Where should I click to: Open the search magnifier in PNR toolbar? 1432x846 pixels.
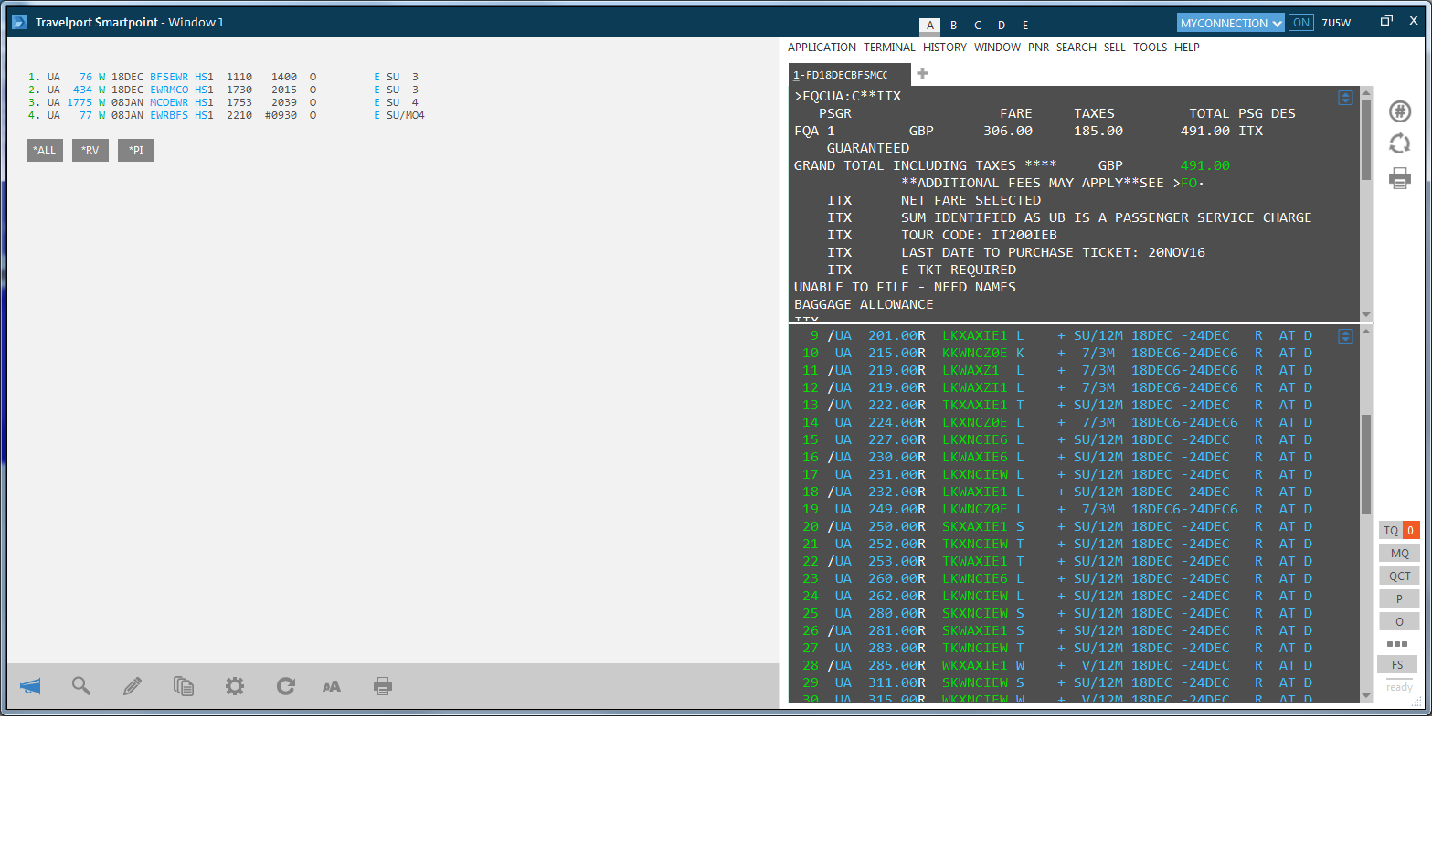81,686
